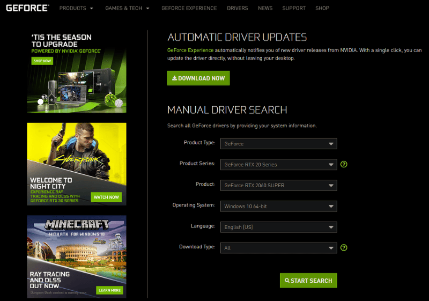Click help icon beside Download Type
This screenshot has height=301, width=429.
point(344,248)
